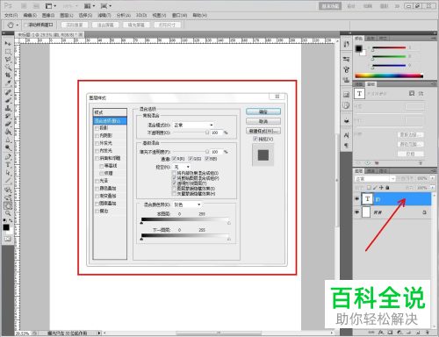Image resolution: width=439 pixels, height=337 pixels.
Task: Click the color spectrum ramp in Color panel
Action: coord(389,75)
